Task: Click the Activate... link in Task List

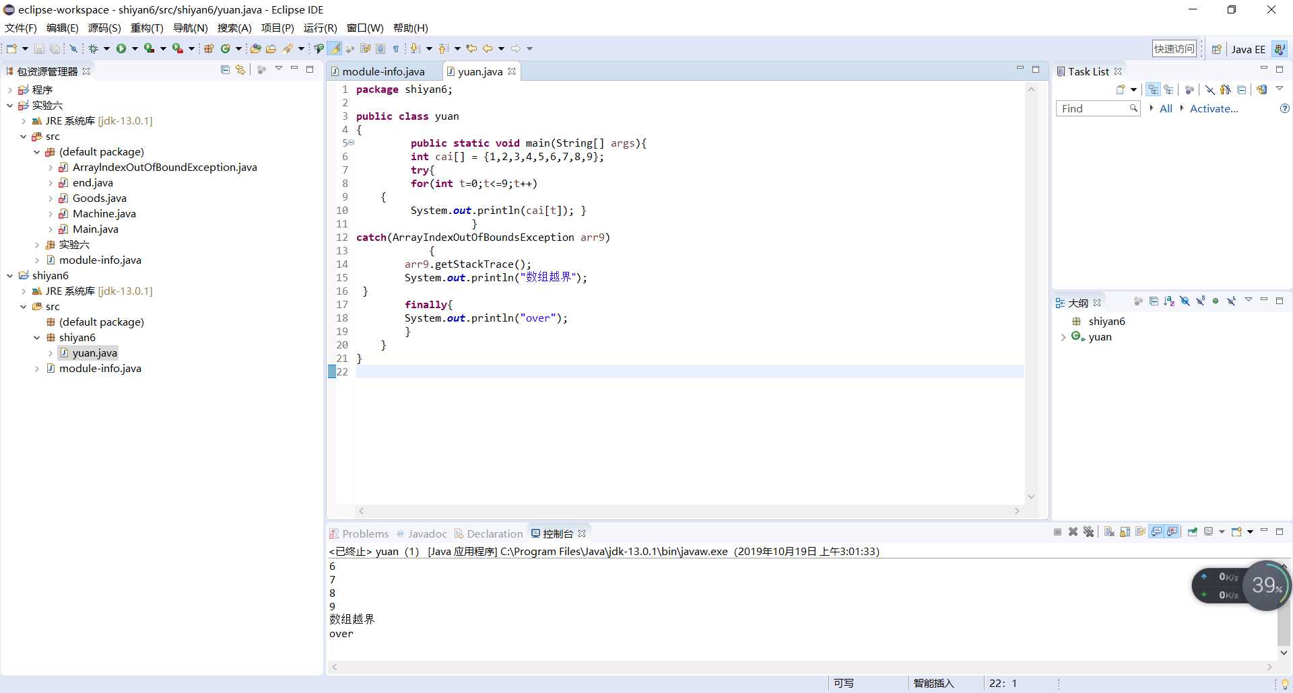Action: (1214, 108)
